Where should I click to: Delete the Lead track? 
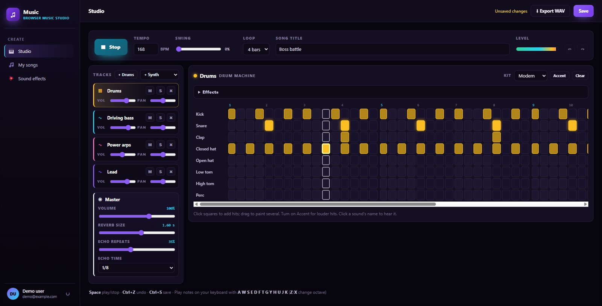[171, 172]
